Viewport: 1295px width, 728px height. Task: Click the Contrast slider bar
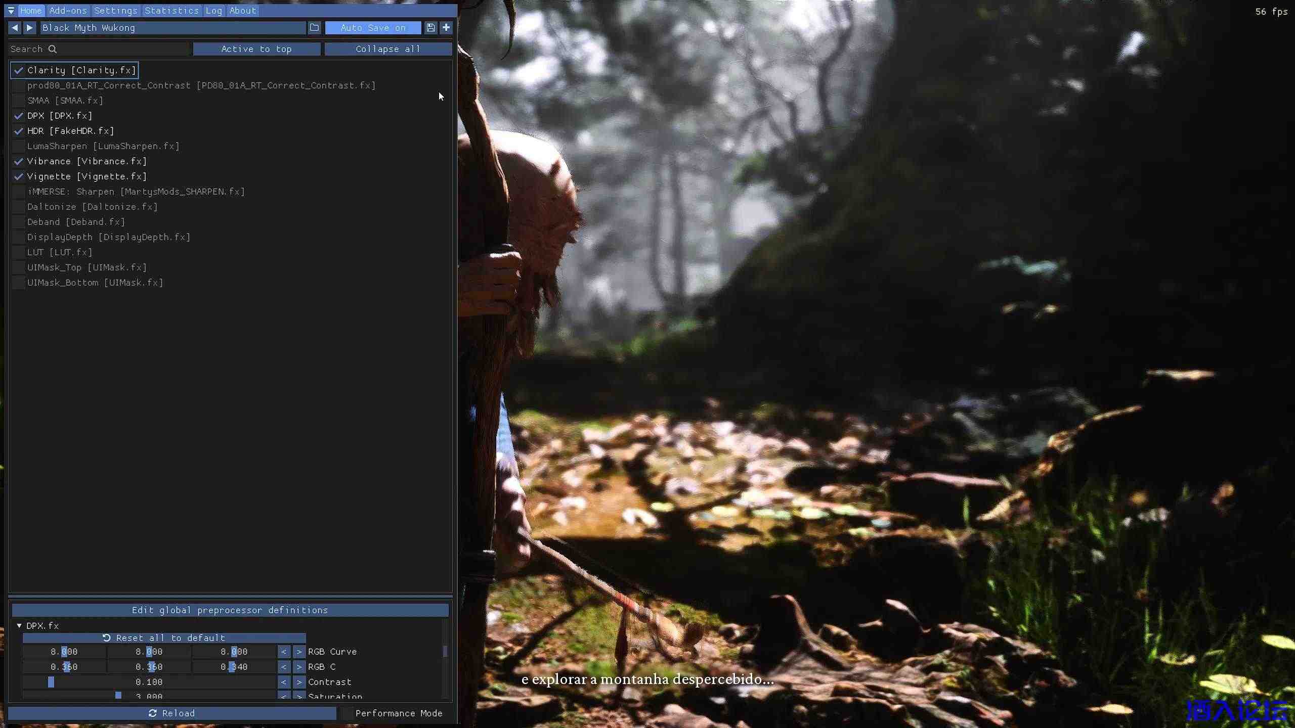coord(149,682)
